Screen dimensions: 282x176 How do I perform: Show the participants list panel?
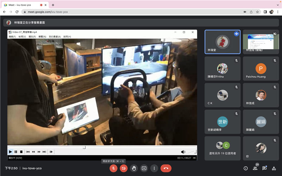coord(255,168)
